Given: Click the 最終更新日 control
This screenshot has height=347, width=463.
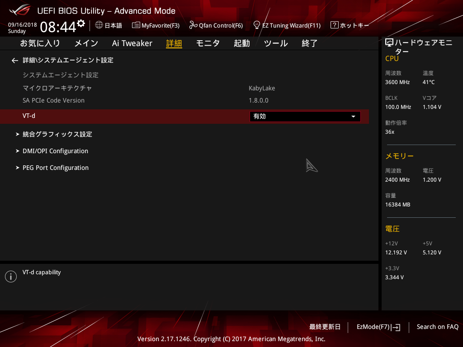Looking at the screenshot, I should pos(325,327).
